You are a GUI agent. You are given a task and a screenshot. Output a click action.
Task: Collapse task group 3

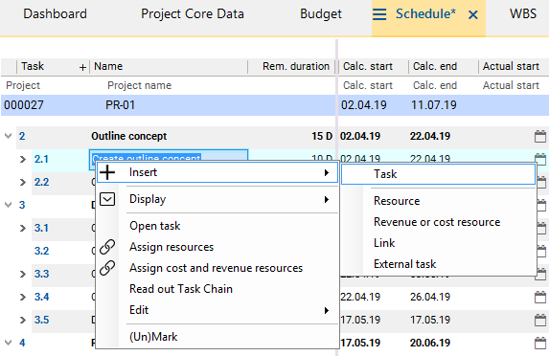click(x=8, y=205)
